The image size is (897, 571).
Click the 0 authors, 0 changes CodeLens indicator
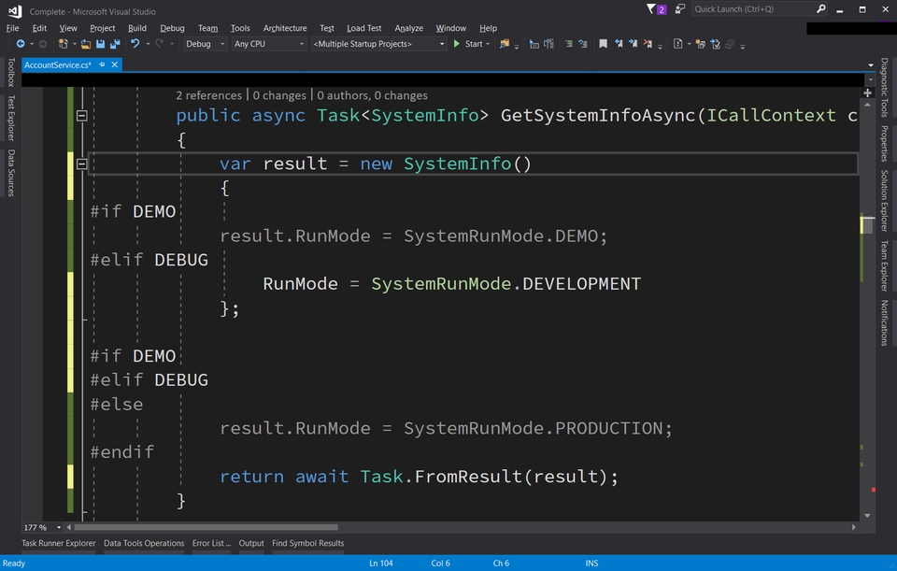pos(372,95)
